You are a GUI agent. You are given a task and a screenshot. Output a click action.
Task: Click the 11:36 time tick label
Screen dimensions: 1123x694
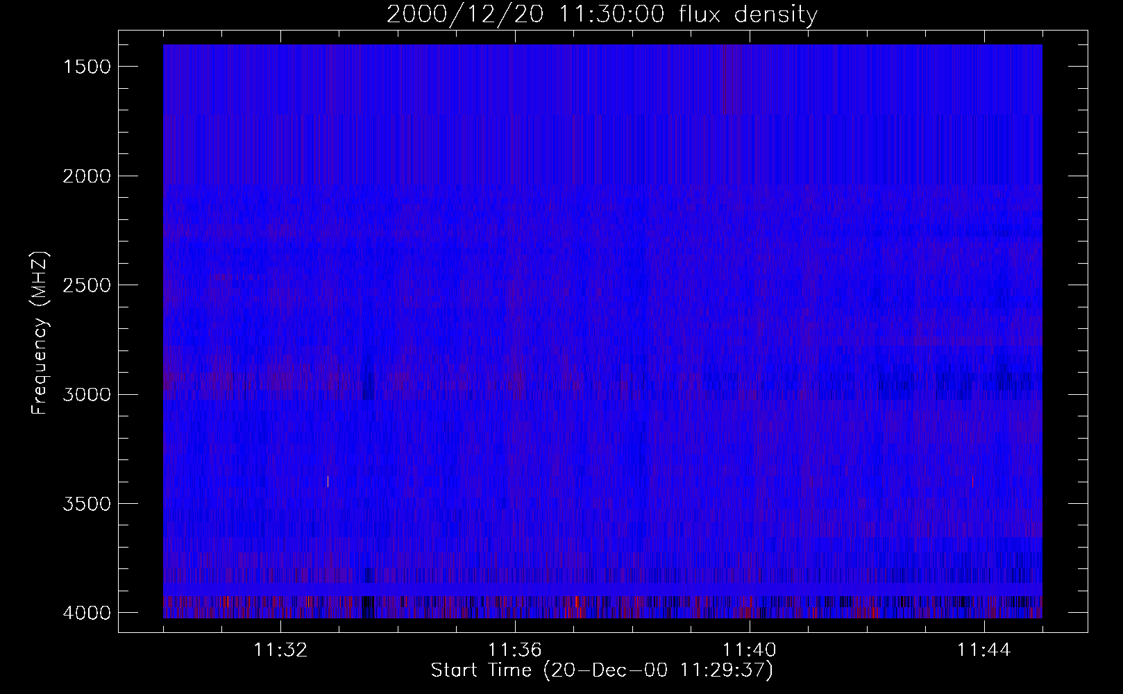[x=515, y=650]
